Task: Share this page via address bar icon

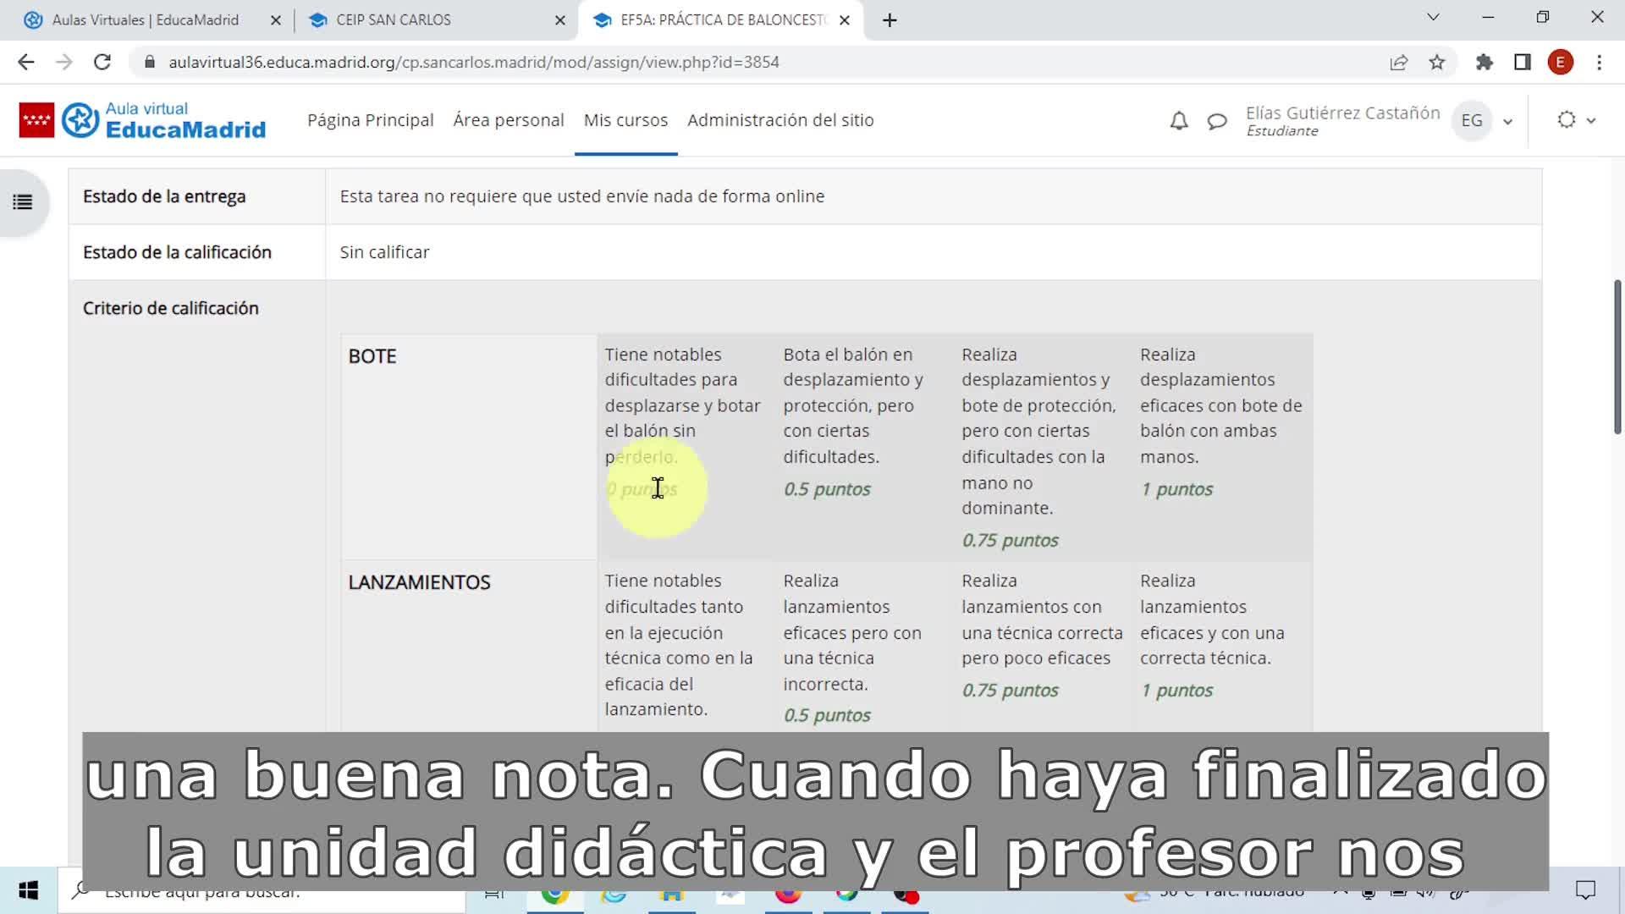Action: [x=1398, y=62]
